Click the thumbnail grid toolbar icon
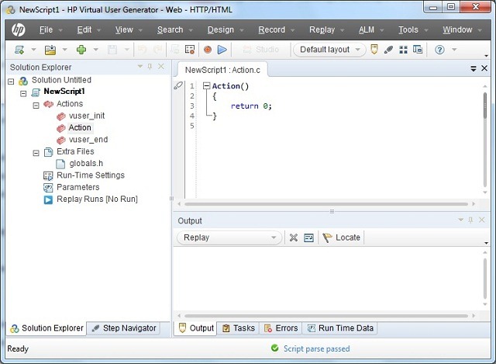This screenshot has height=364, width=496. click(x=403, y=50)
